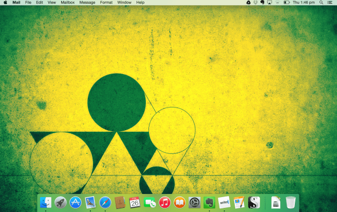The height and width of the screenshot is (212, 337).
Task: Click the Google Drive menu bar icon
Action: (248, 3)
